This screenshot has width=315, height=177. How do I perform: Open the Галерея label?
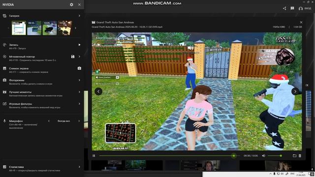tap(14, 16)
